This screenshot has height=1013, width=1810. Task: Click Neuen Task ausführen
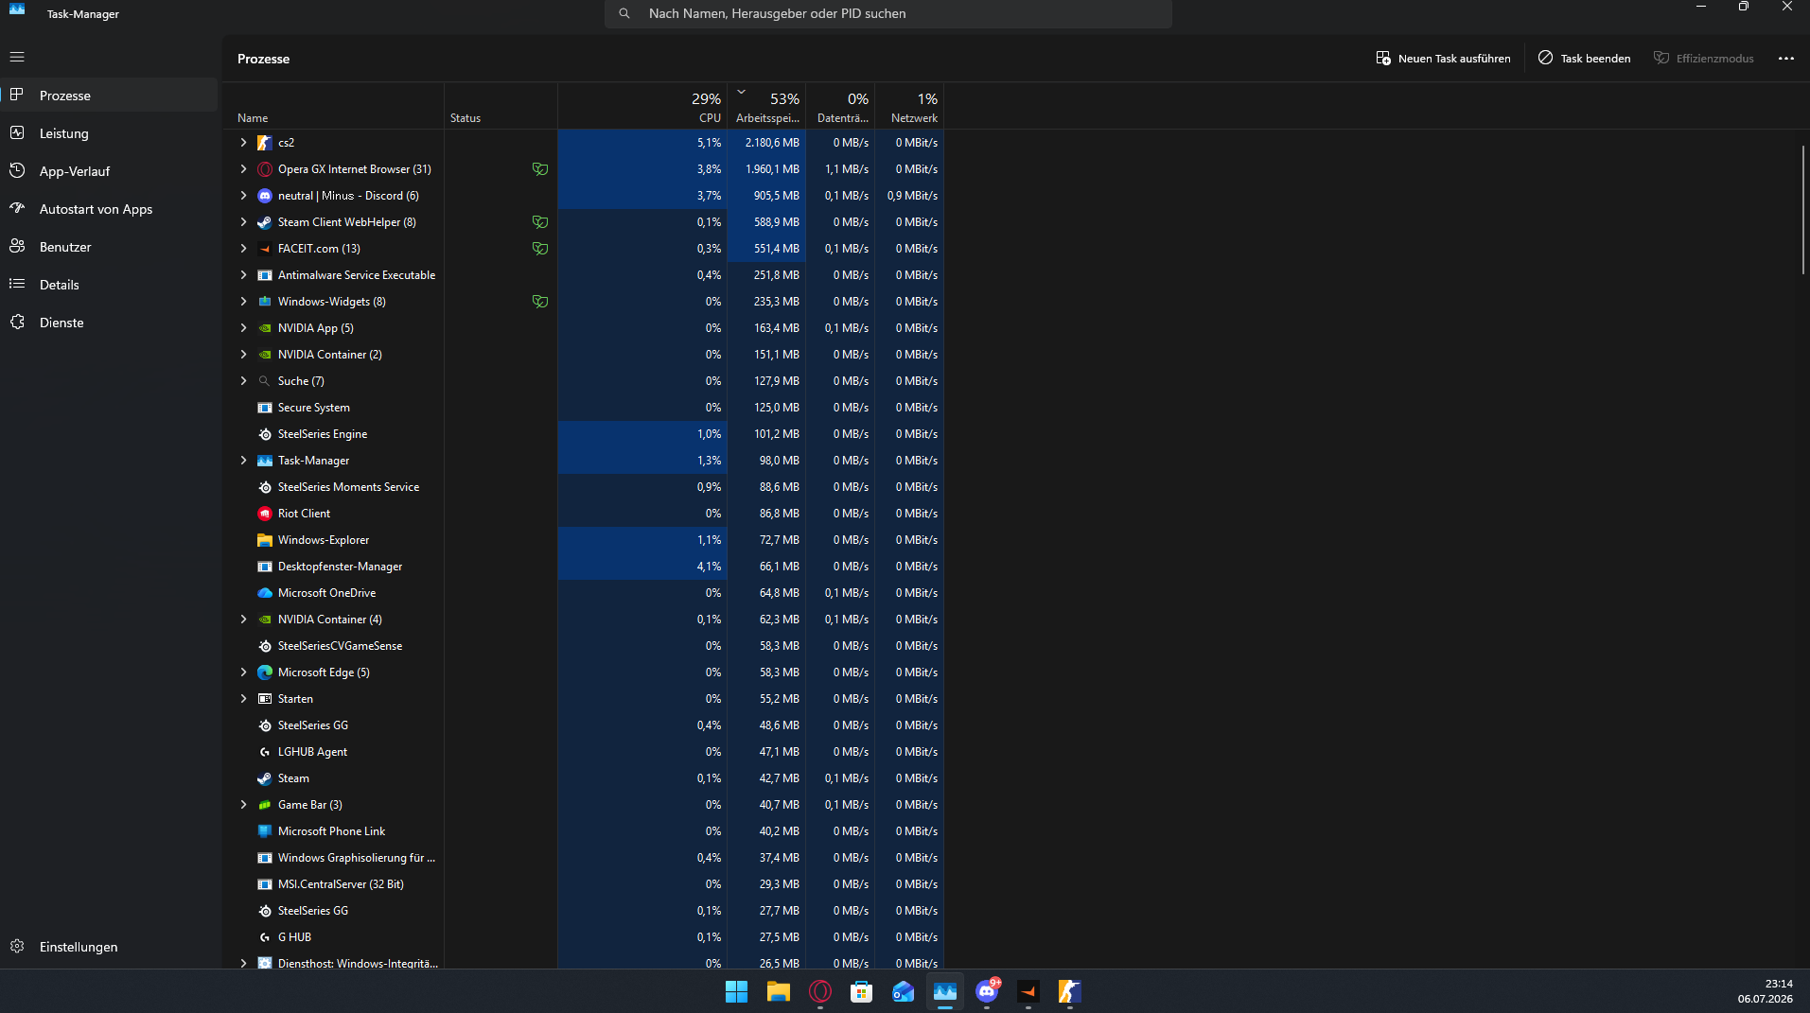1443,59
